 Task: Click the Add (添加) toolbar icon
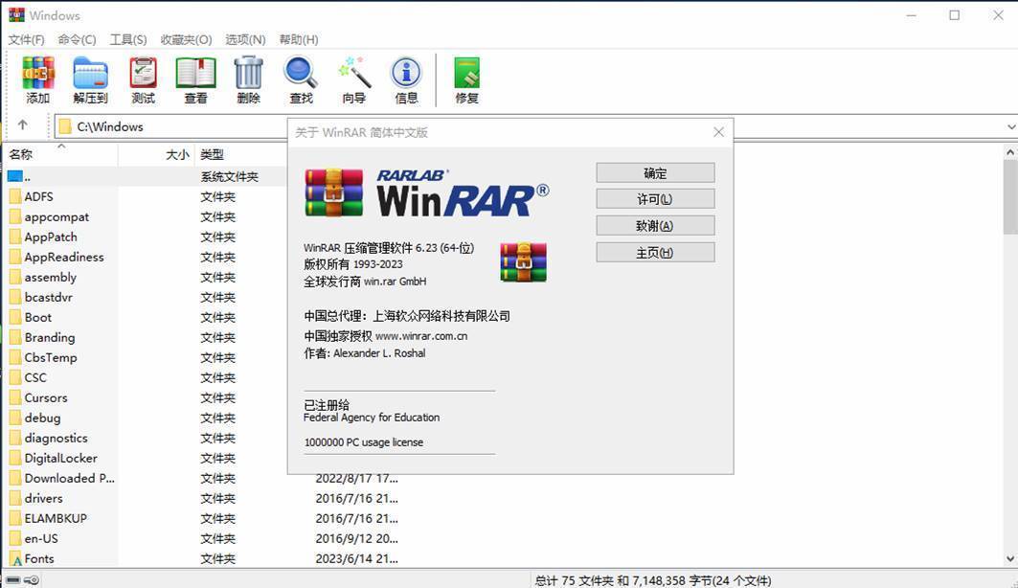[38, 79]
